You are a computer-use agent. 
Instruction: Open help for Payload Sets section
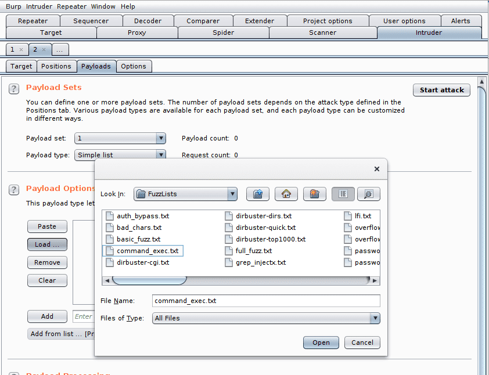click(14, 89)
